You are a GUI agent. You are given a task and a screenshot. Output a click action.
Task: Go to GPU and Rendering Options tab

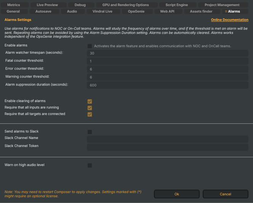click(126, 5)
